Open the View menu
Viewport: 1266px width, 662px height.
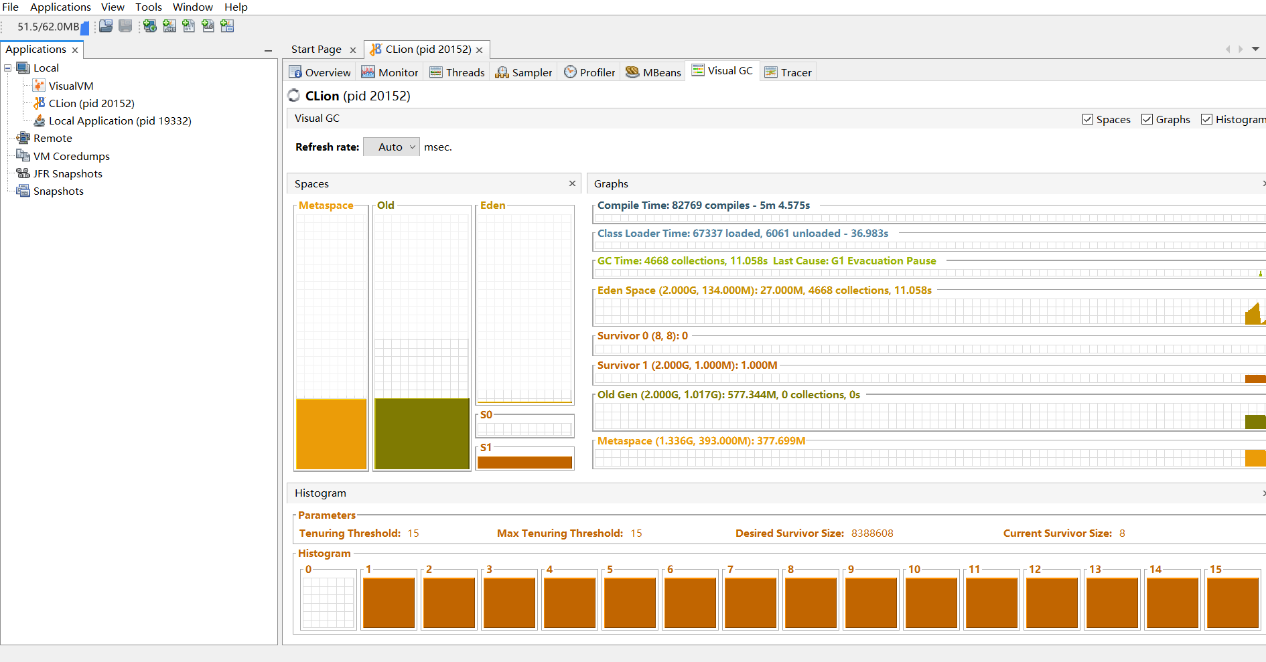pyautogui.click(x=113, y=7)
